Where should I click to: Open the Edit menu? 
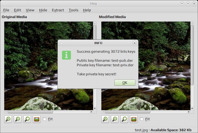[x=17, y=10]
